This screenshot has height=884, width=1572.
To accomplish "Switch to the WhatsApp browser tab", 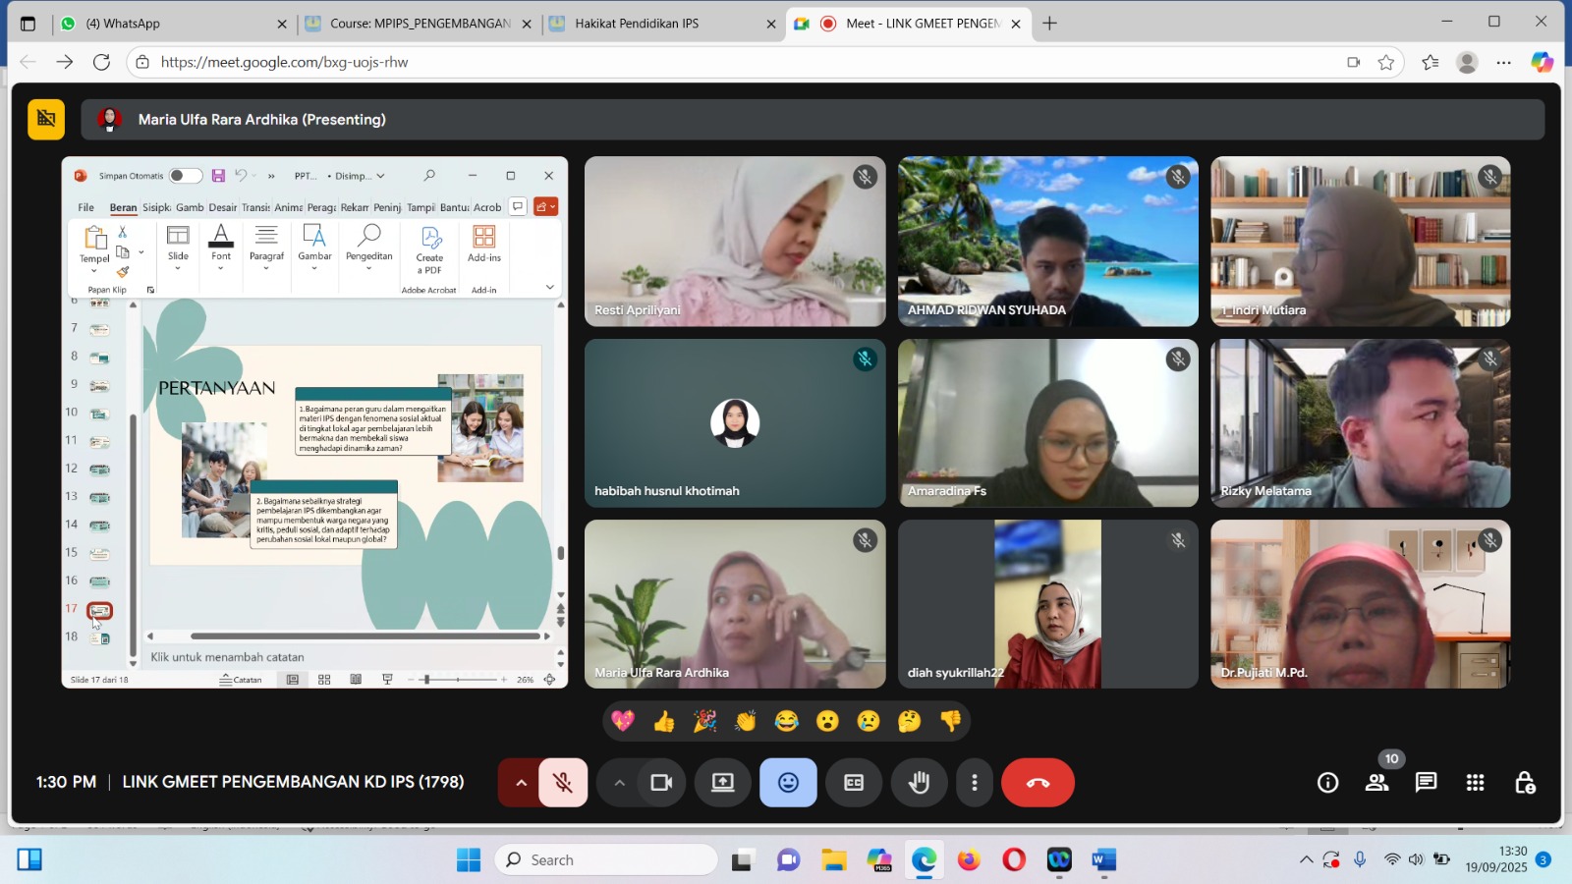I will 167,24.
